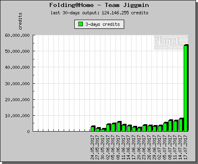Viewport: 198px width, 164px height.
Task: Click the chart title 'Folding@Home - Team Jiggmin'
Action: pos(99,5)
